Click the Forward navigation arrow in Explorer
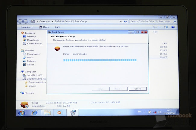 (x=26, y=22)
